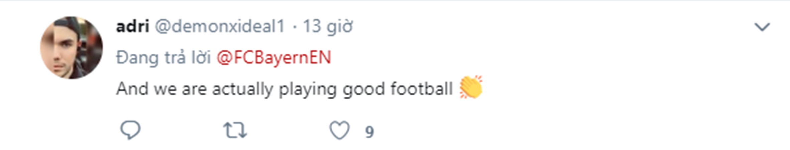Click the like count number 9

(x=369, y=132)
